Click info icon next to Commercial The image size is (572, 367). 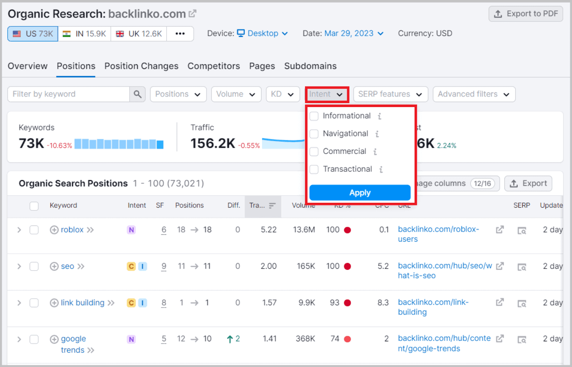point(375,152)
